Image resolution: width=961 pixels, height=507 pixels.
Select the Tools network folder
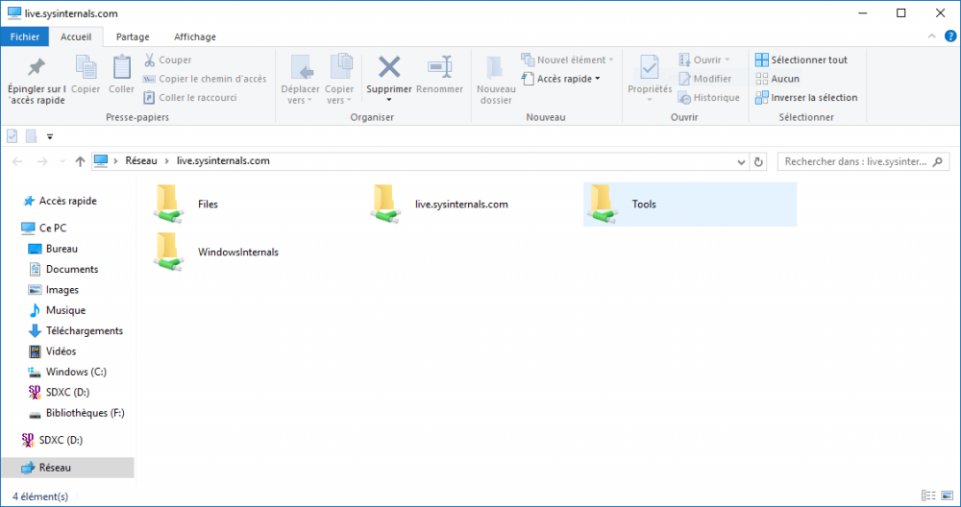tap(689, 204)
